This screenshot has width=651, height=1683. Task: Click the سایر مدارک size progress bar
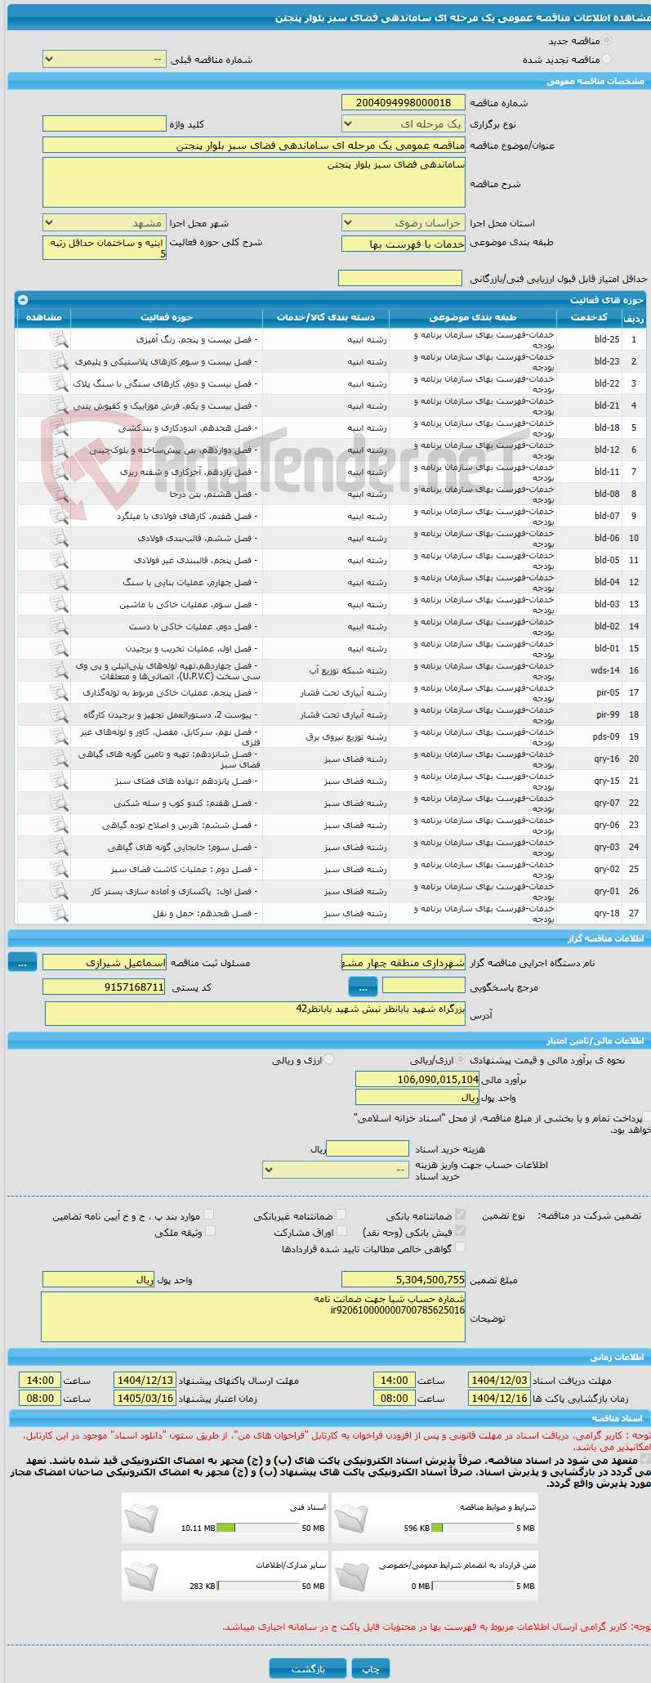[258, 1586]
